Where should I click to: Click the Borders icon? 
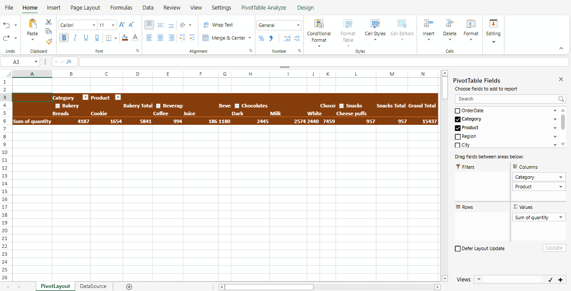pyautogui.click(x=109, y=38)
